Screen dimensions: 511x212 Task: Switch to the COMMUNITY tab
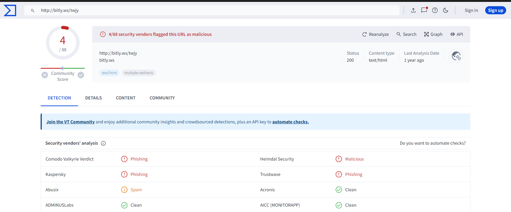click(x=162, y=98)
